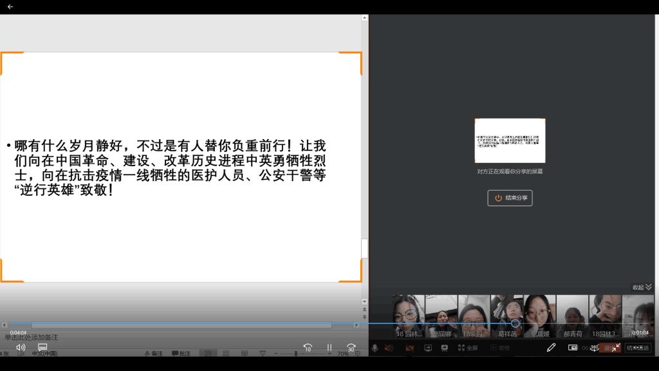Click the shared screen preview thumbnail
This screenshot has width=659, height=371.
(x=510, y=140)
